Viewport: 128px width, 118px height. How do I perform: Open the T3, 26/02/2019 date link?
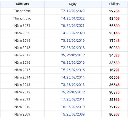pyautogui.click(x=73, y=41)
